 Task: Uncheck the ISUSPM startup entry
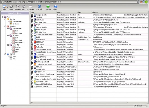tap(32, 17)
